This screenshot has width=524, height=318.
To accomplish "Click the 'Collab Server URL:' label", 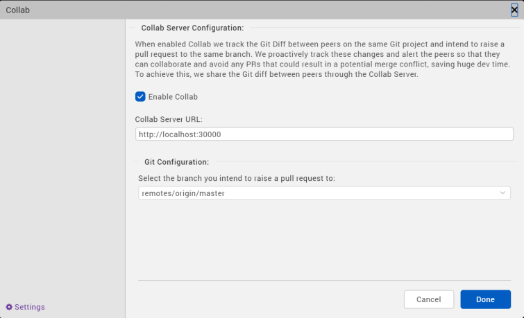I will click(x=169, y=119).
